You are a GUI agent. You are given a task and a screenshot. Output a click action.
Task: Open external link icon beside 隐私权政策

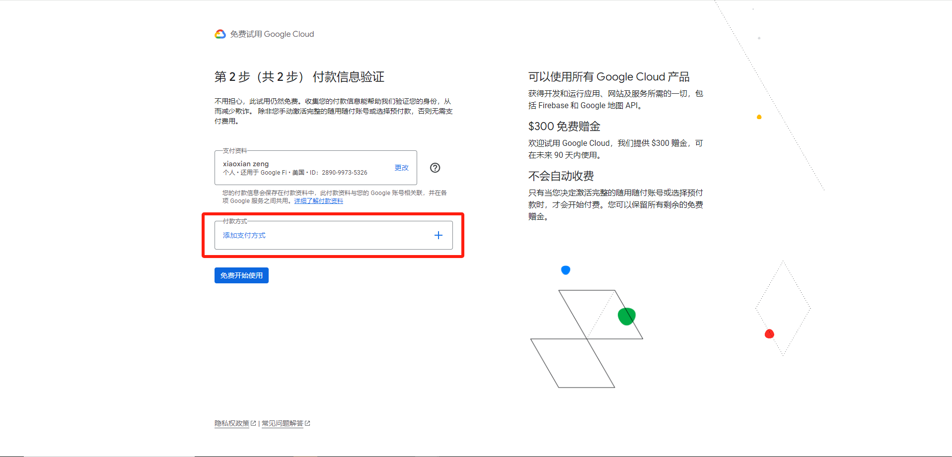pyautogui.click(x=253, y=423)
